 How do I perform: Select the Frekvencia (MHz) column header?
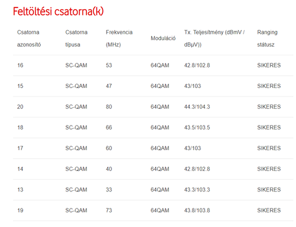(119, 38)
